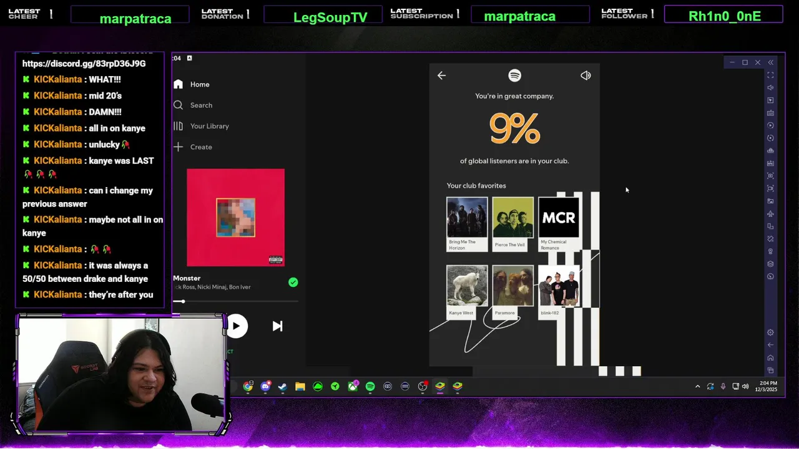This screenshot has width=799, height=449.
Task: Select the blink-182 artist card
Action: (x=559, y=292)
